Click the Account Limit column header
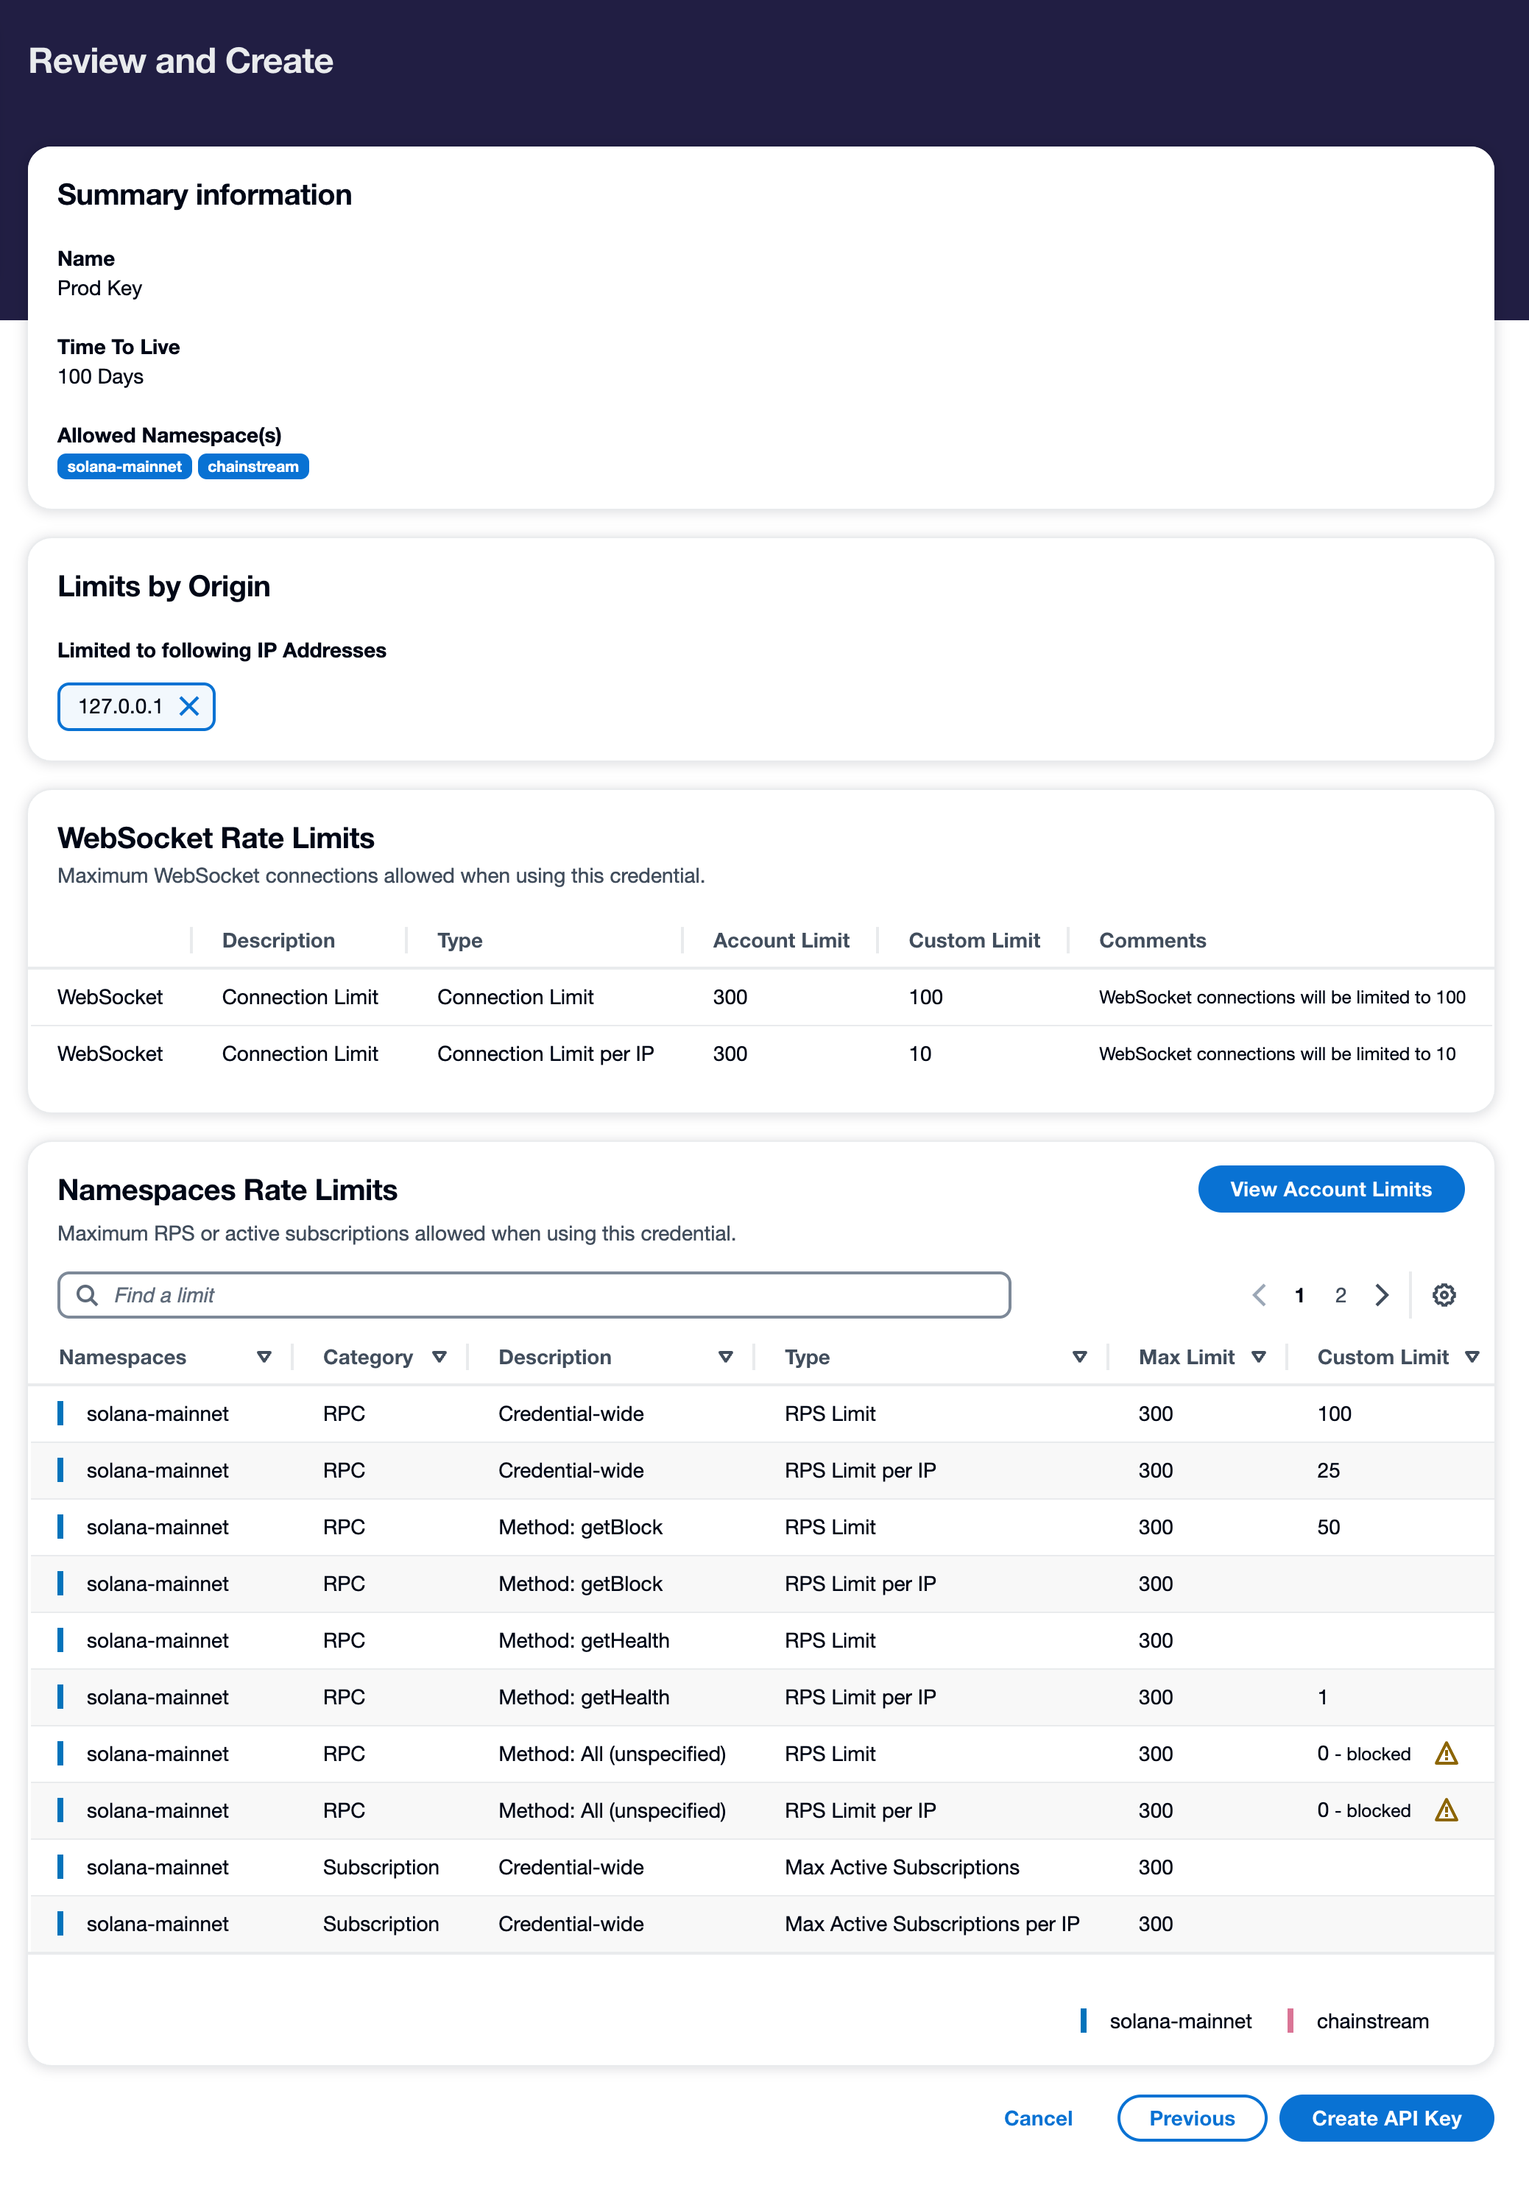Screen dimensions: 1529x2191 click(781, 940)
